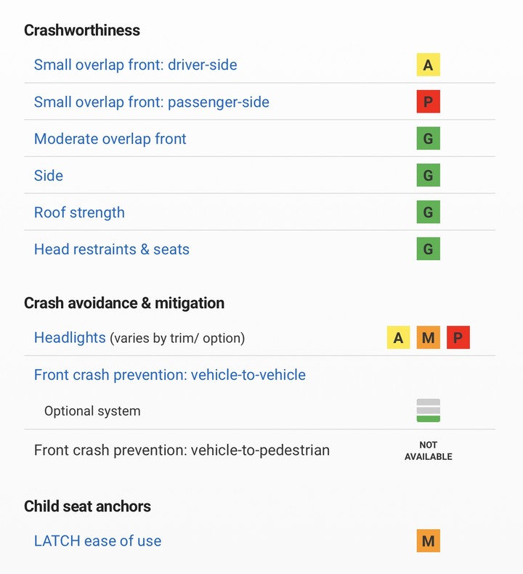Open the Headlights ratings link

point(70,338)
